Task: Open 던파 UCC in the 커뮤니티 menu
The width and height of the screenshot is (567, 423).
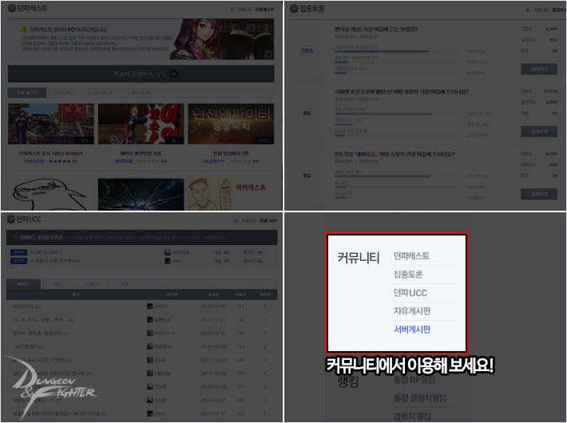Action: coord(410,293)
